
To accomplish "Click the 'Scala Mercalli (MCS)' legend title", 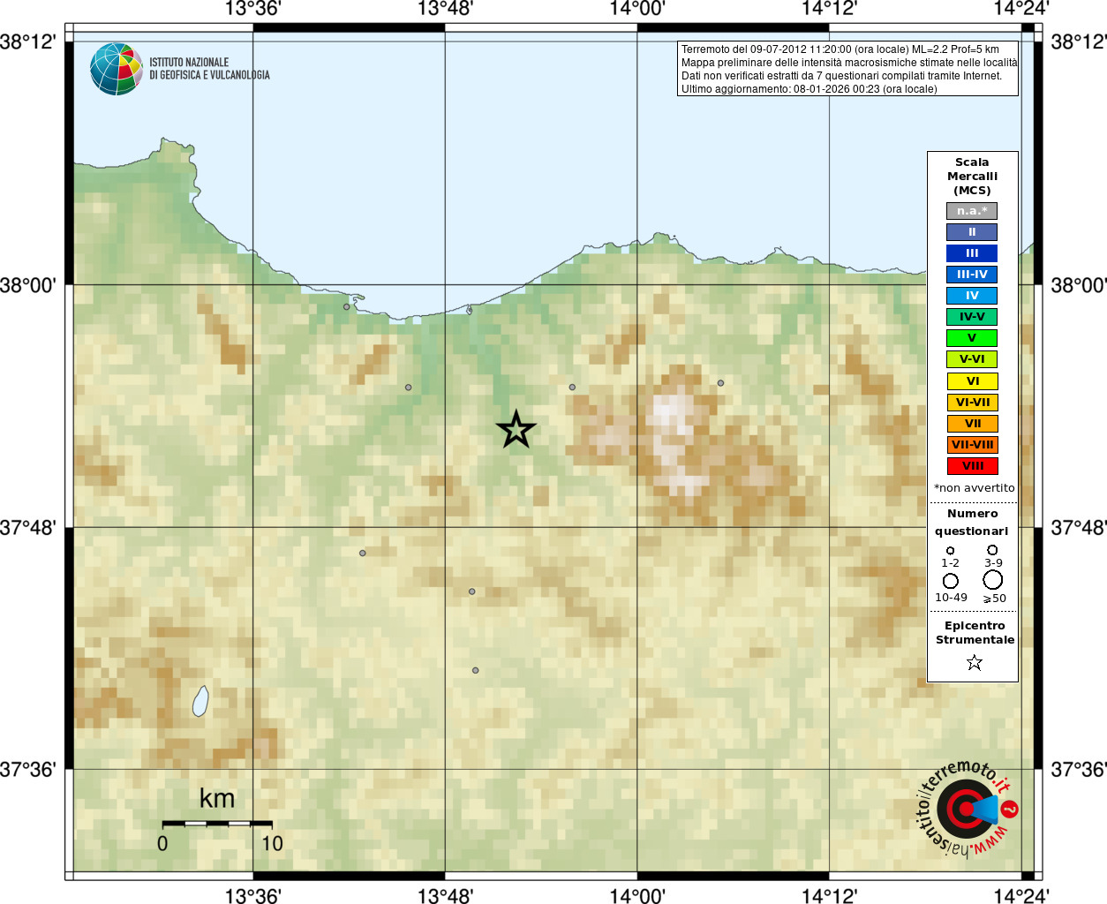I will pos(972,177).
